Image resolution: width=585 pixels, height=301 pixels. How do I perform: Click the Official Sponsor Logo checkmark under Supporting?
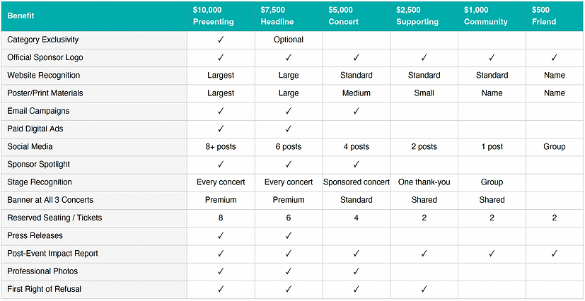(x=424, y=57)
